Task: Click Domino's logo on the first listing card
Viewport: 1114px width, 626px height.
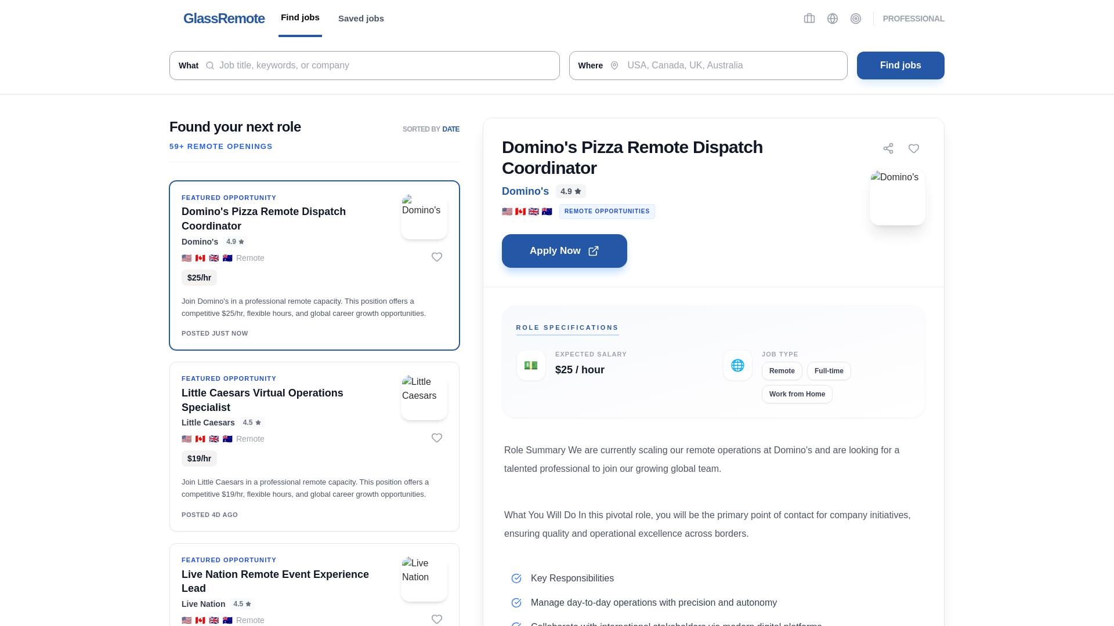Action: click(424, 216)
